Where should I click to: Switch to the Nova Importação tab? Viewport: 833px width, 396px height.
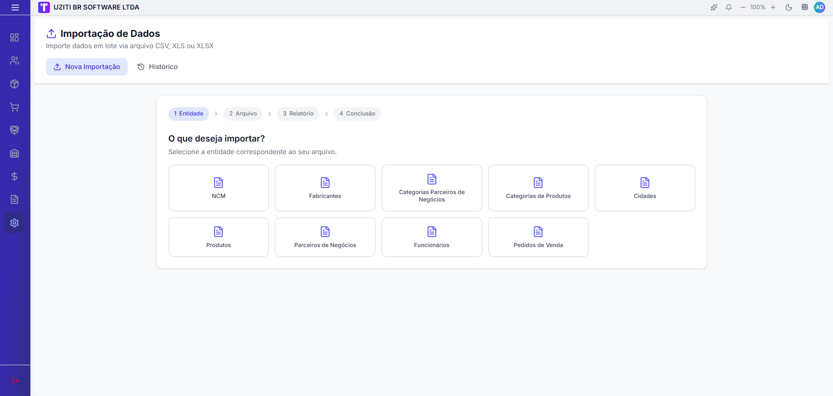pos(87,67)
